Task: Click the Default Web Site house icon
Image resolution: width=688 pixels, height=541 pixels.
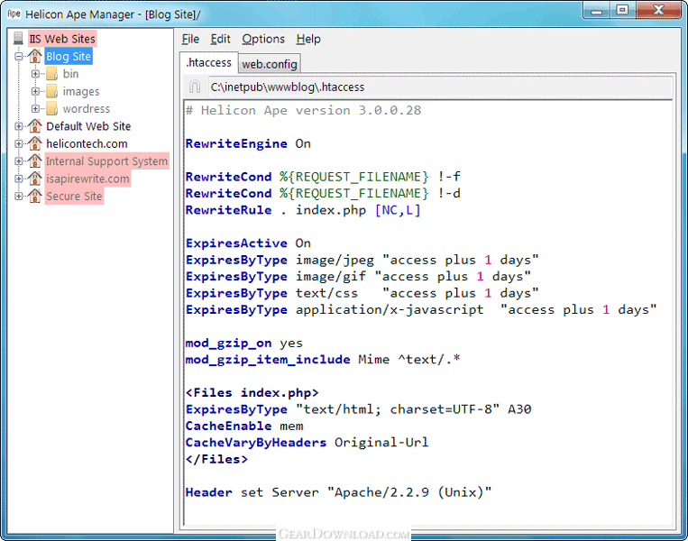Action: 34,126
